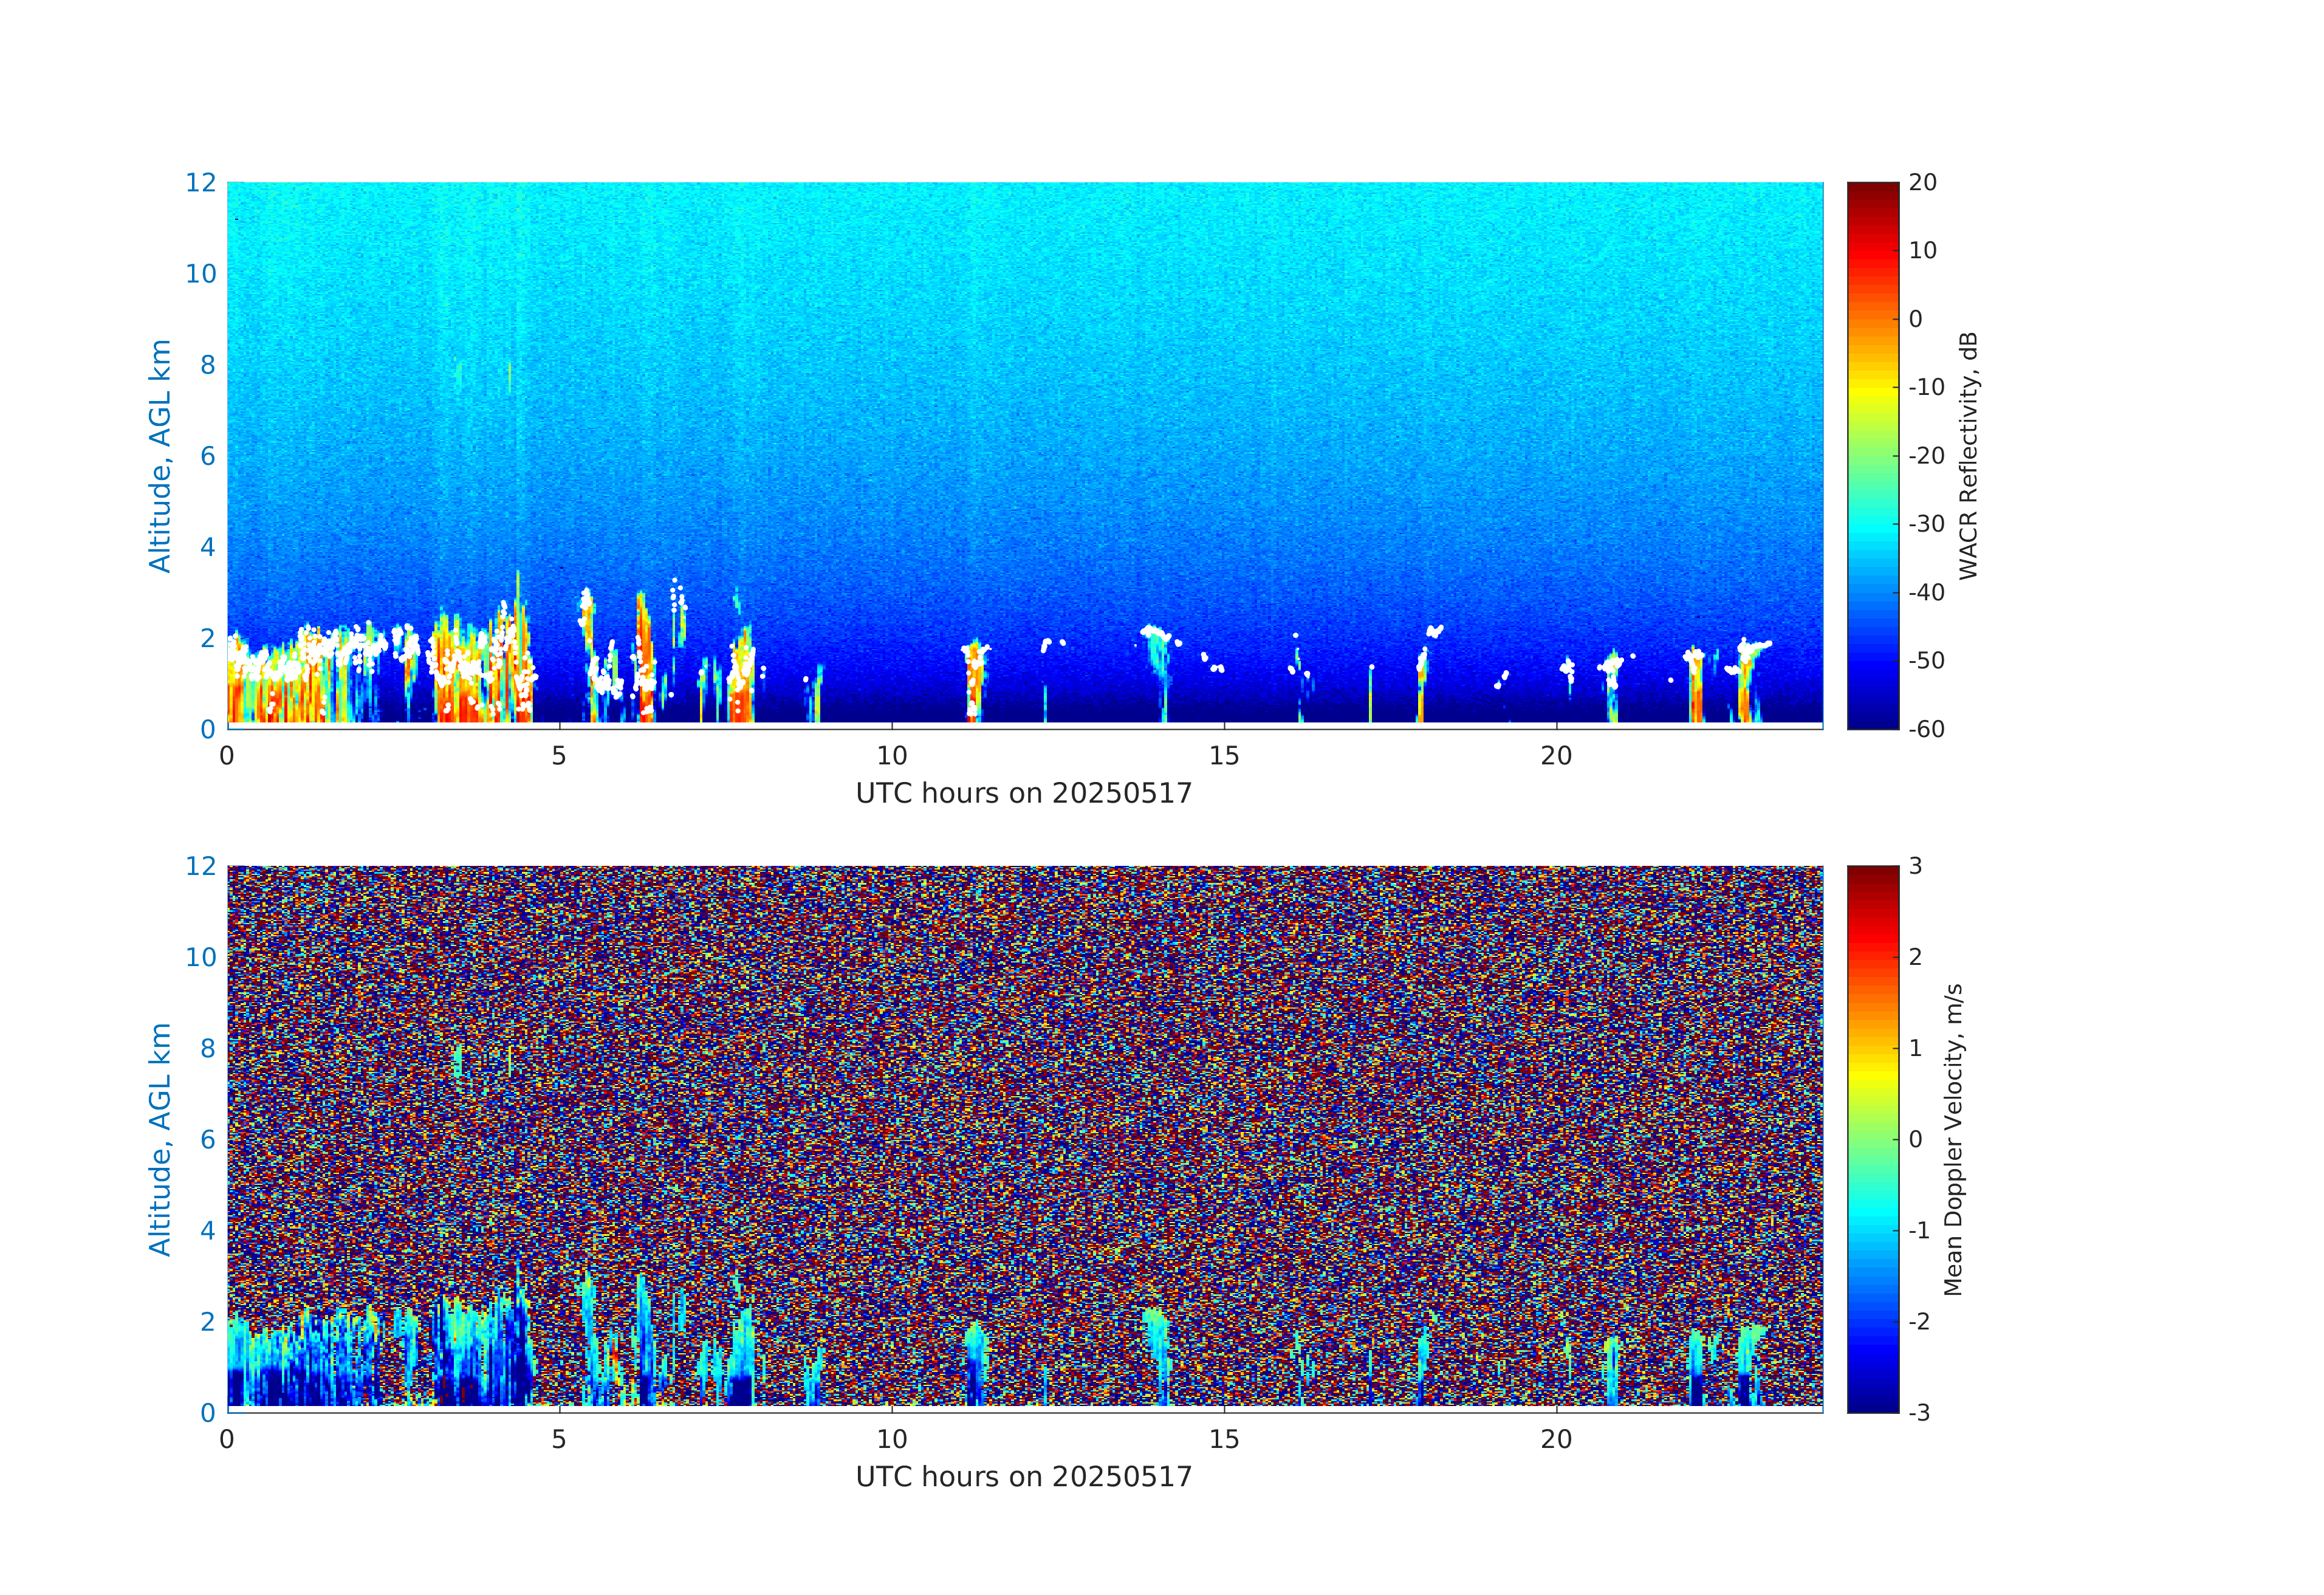Viewport: 2324px width, 1595px height.
Task: Click the WACR Reflectivity colorbar
Action: coord(1872,455)
